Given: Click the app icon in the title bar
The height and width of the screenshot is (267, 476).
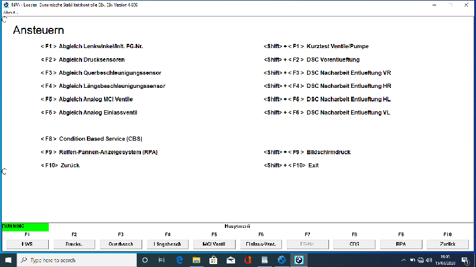Looking at the screenshot, I should (6, 5).
